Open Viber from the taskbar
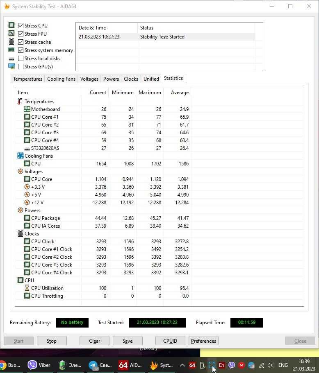 [39, 365]
